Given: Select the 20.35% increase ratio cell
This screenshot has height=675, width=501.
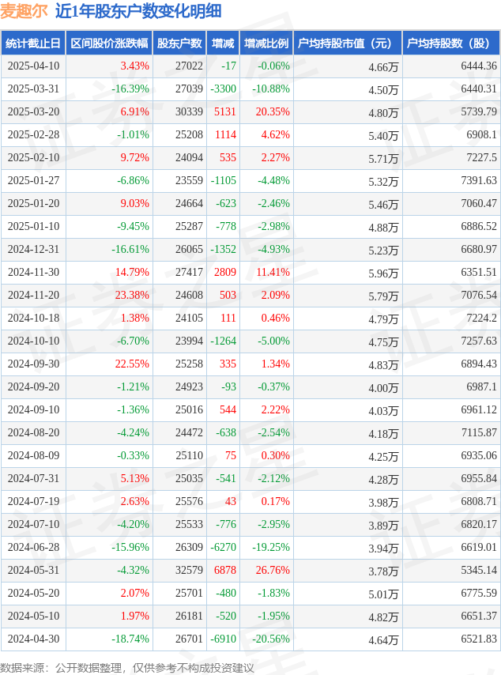Looking at the screenshot, I should [273, 111].
